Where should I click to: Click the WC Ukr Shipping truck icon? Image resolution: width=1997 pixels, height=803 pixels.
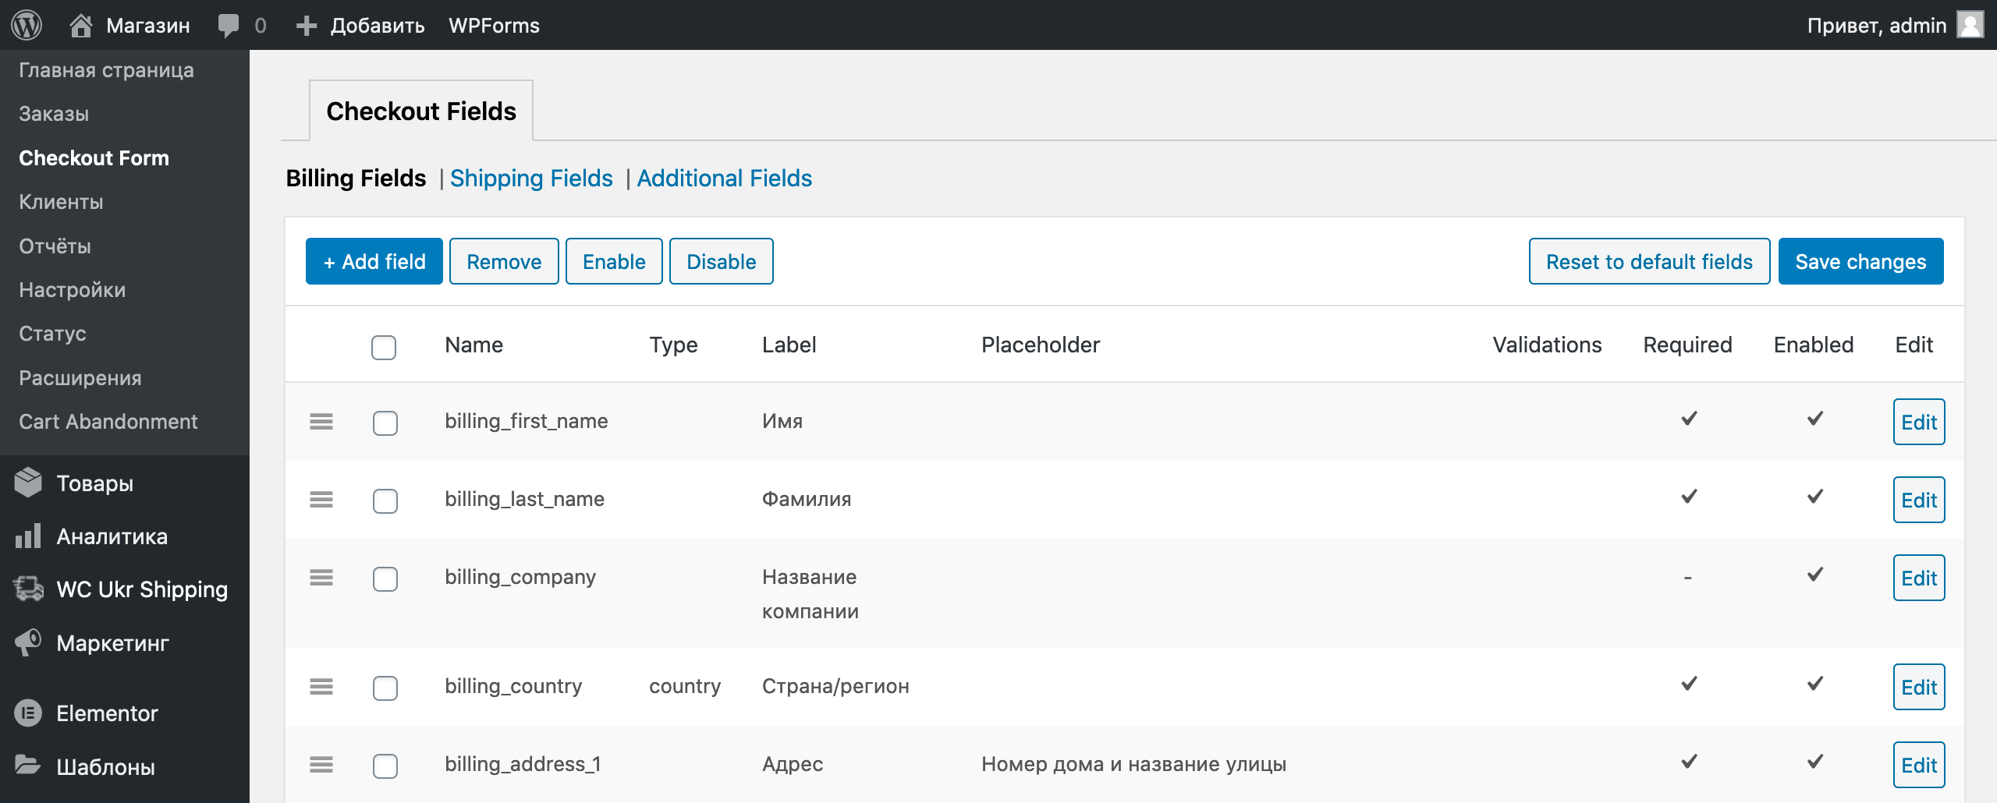point(28,589)
